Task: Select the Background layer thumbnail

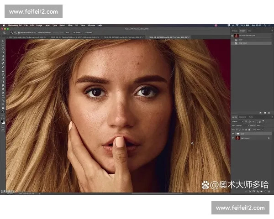Action: tap(238, 138)
